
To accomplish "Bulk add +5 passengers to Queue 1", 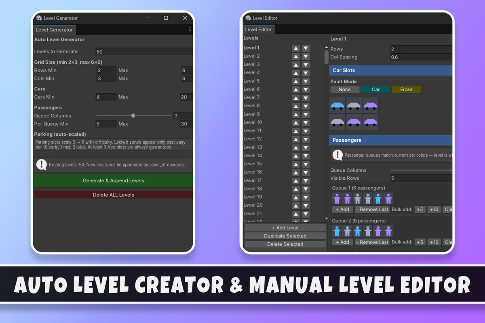I will [x=420, y=210].
